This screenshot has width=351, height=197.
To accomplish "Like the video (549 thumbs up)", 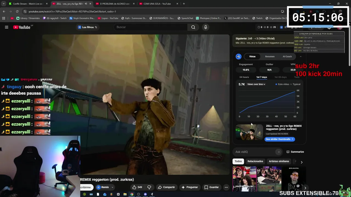I will click(x=137, y=187).
